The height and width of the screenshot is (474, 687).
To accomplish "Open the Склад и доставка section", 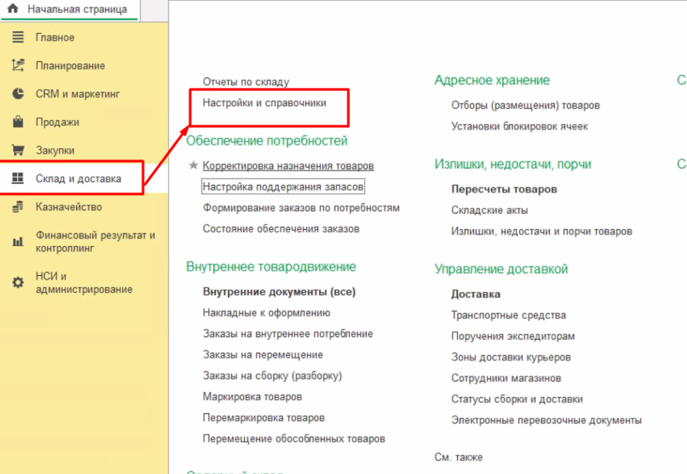I will click(78, 179).
